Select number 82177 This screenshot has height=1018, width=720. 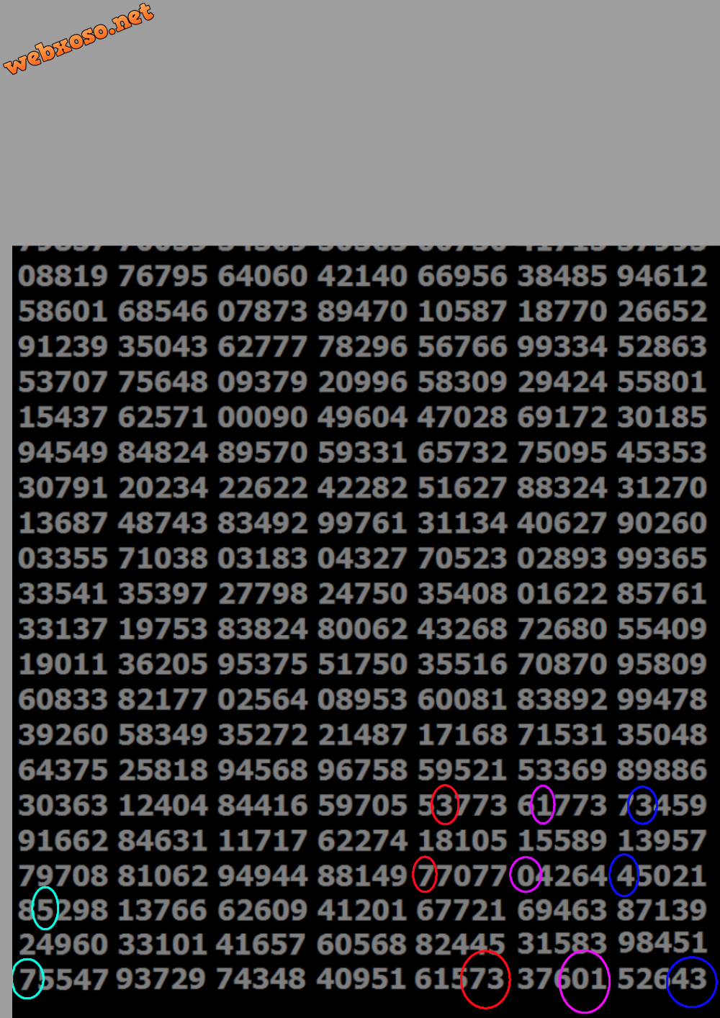coord(163,699)
